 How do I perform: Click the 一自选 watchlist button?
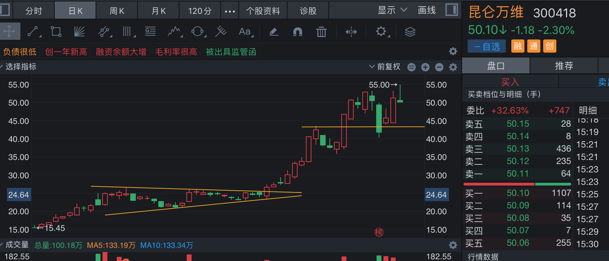click(x=486, y=46)
